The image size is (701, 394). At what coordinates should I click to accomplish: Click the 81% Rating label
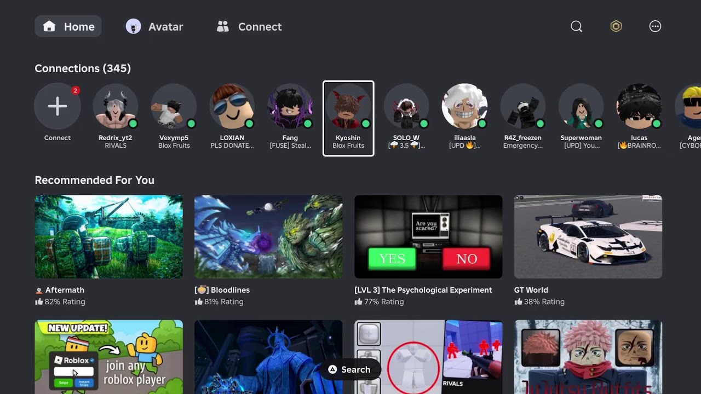click(x=220, y=302)
